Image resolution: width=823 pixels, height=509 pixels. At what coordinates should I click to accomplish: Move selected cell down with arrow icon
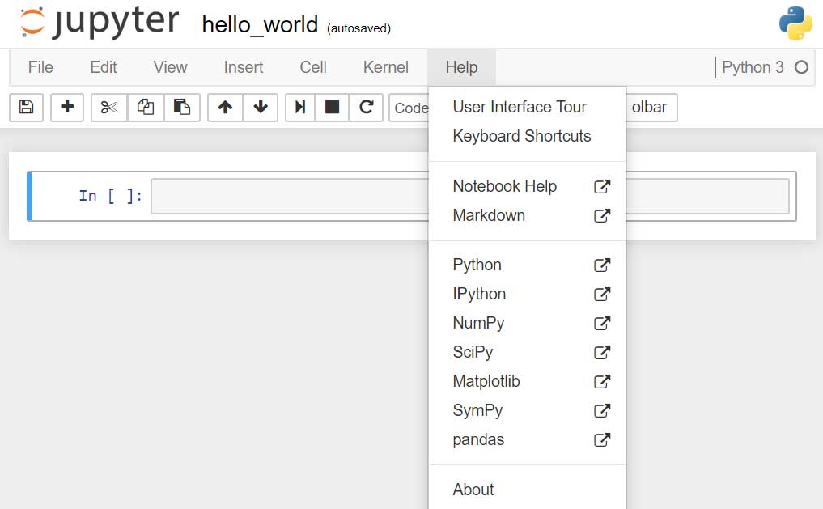pyautogui.click(x=261, y=108)
